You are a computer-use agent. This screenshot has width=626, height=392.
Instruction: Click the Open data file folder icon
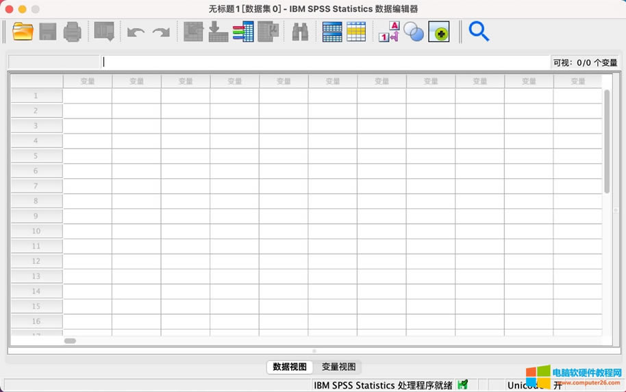[23, 32]
